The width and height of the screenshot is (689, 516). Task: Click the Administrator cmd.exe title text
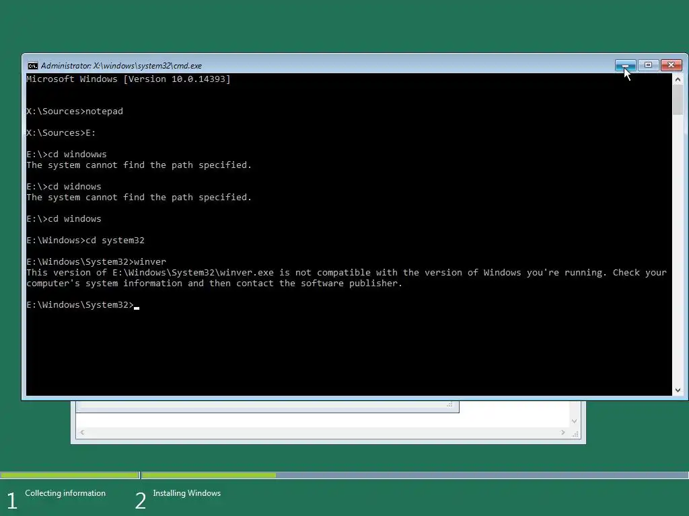pyautogui.click(x=121, y=66)
